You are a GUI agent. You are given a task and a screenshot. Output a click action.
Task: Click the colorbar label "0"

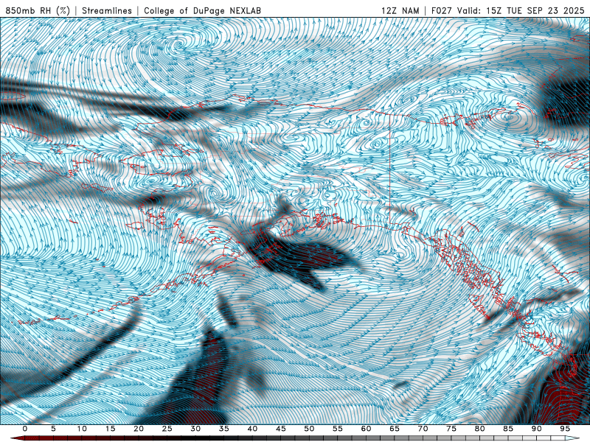(x=25, y=429)
